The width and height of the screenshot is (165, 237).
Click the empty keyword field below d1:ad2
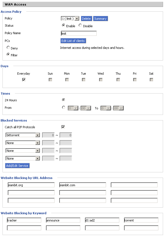click(x=102, y=228)
